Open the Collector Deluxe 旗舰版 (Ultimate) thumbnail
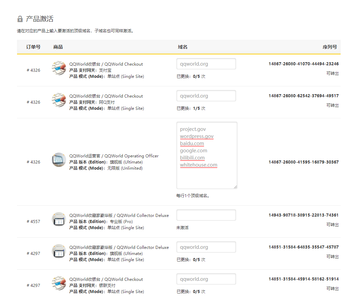The width and height of the screenshot is (358, 308). [x=59, y=251]
